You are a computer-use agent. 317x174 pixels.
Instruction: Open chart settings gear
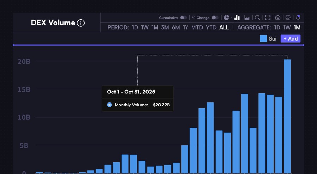pos(288,18)
